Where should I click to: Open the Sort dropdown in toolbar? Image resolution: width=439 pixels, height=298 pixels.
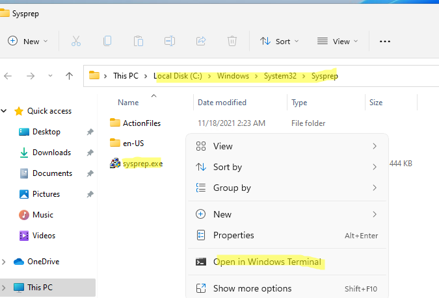280,42
